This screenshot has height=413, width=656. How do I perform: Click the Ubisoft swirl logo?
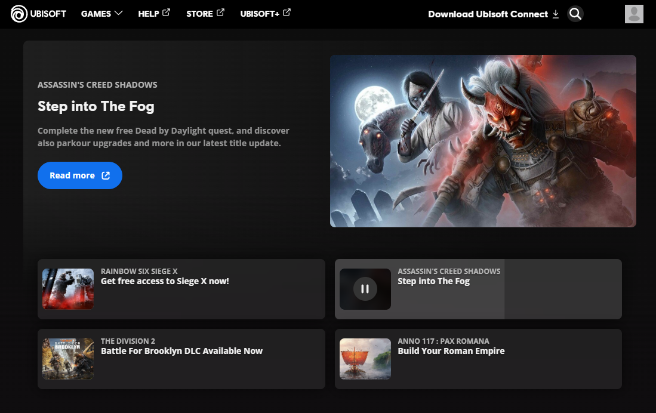(x=19, y=14)
